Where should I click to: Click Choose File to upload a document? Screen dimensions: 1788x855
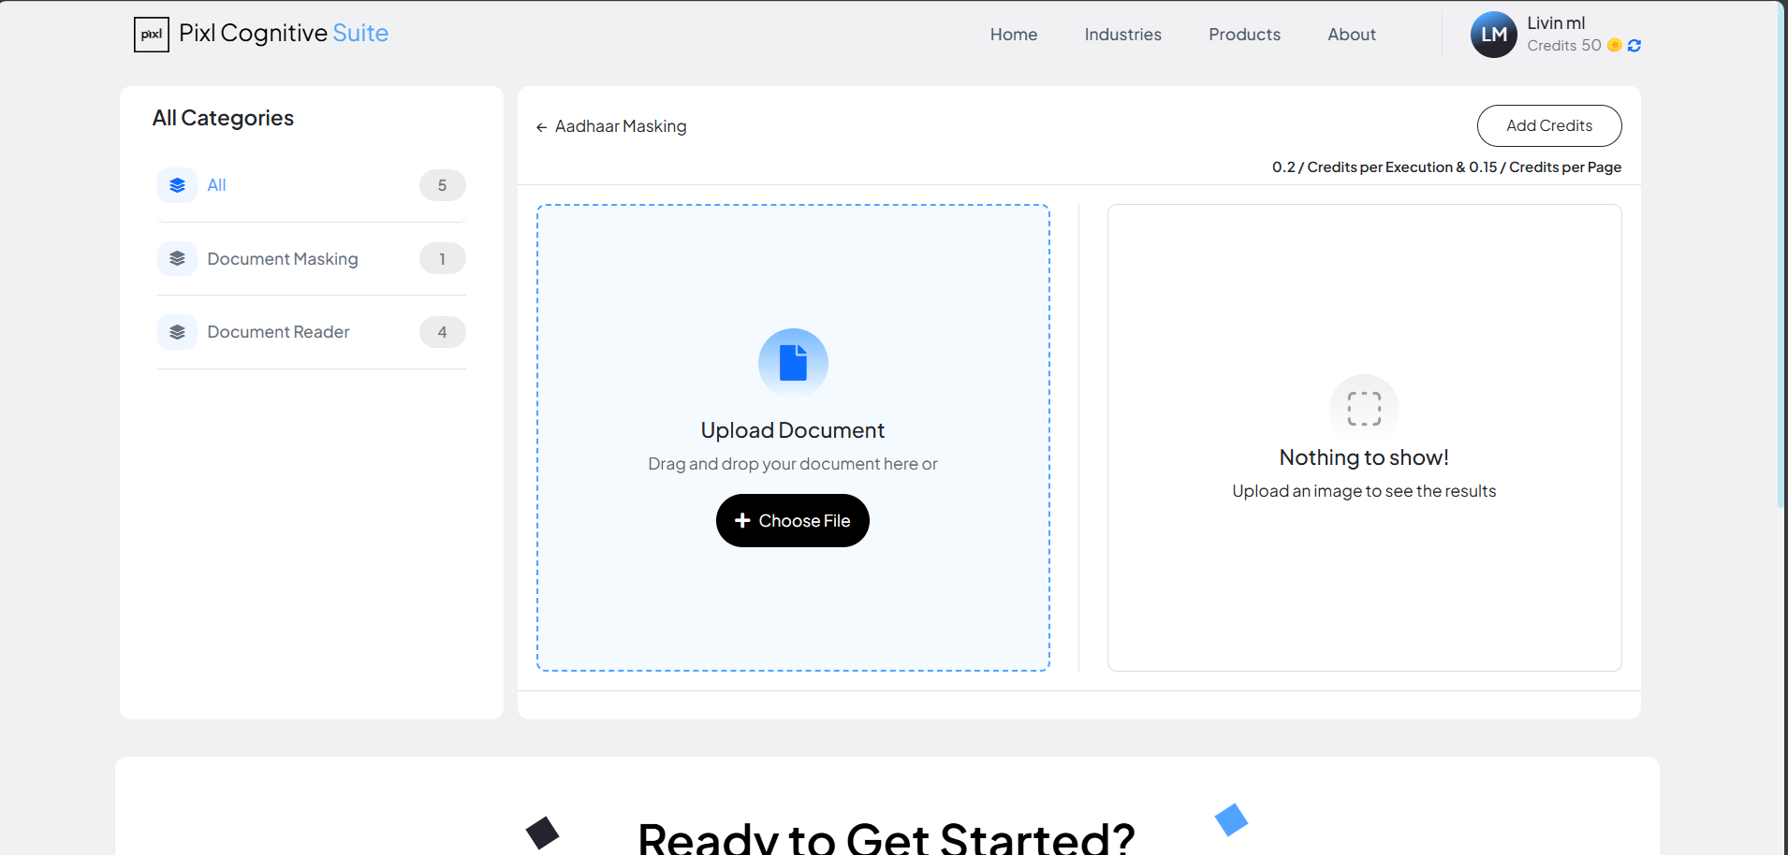pyautogui.click(x=792, y=520)
